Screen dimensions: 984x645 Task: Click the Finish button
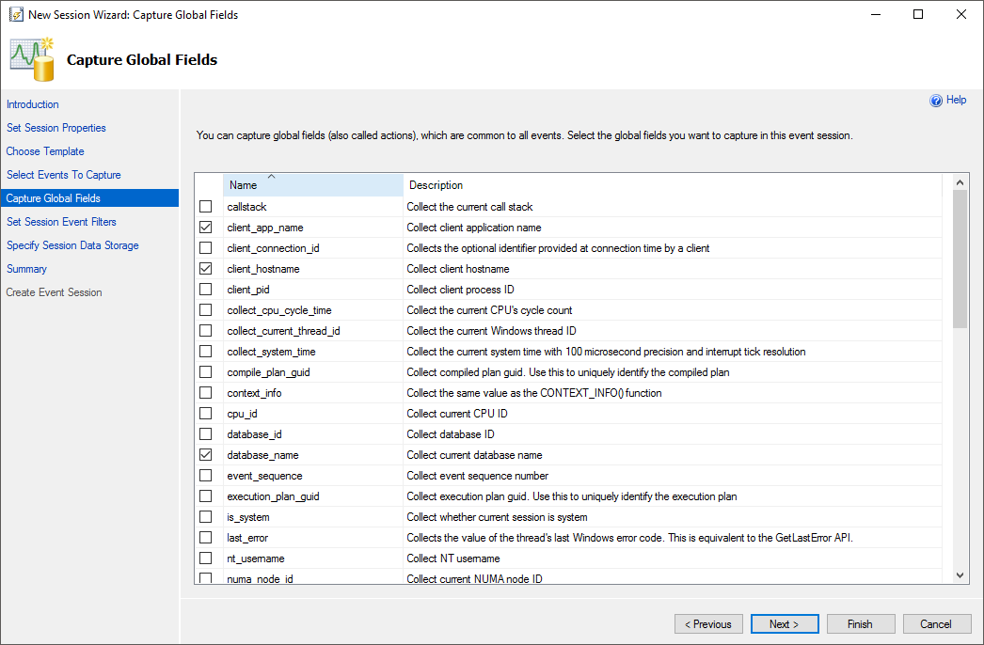pyautogui.click(x=860, y=624)
